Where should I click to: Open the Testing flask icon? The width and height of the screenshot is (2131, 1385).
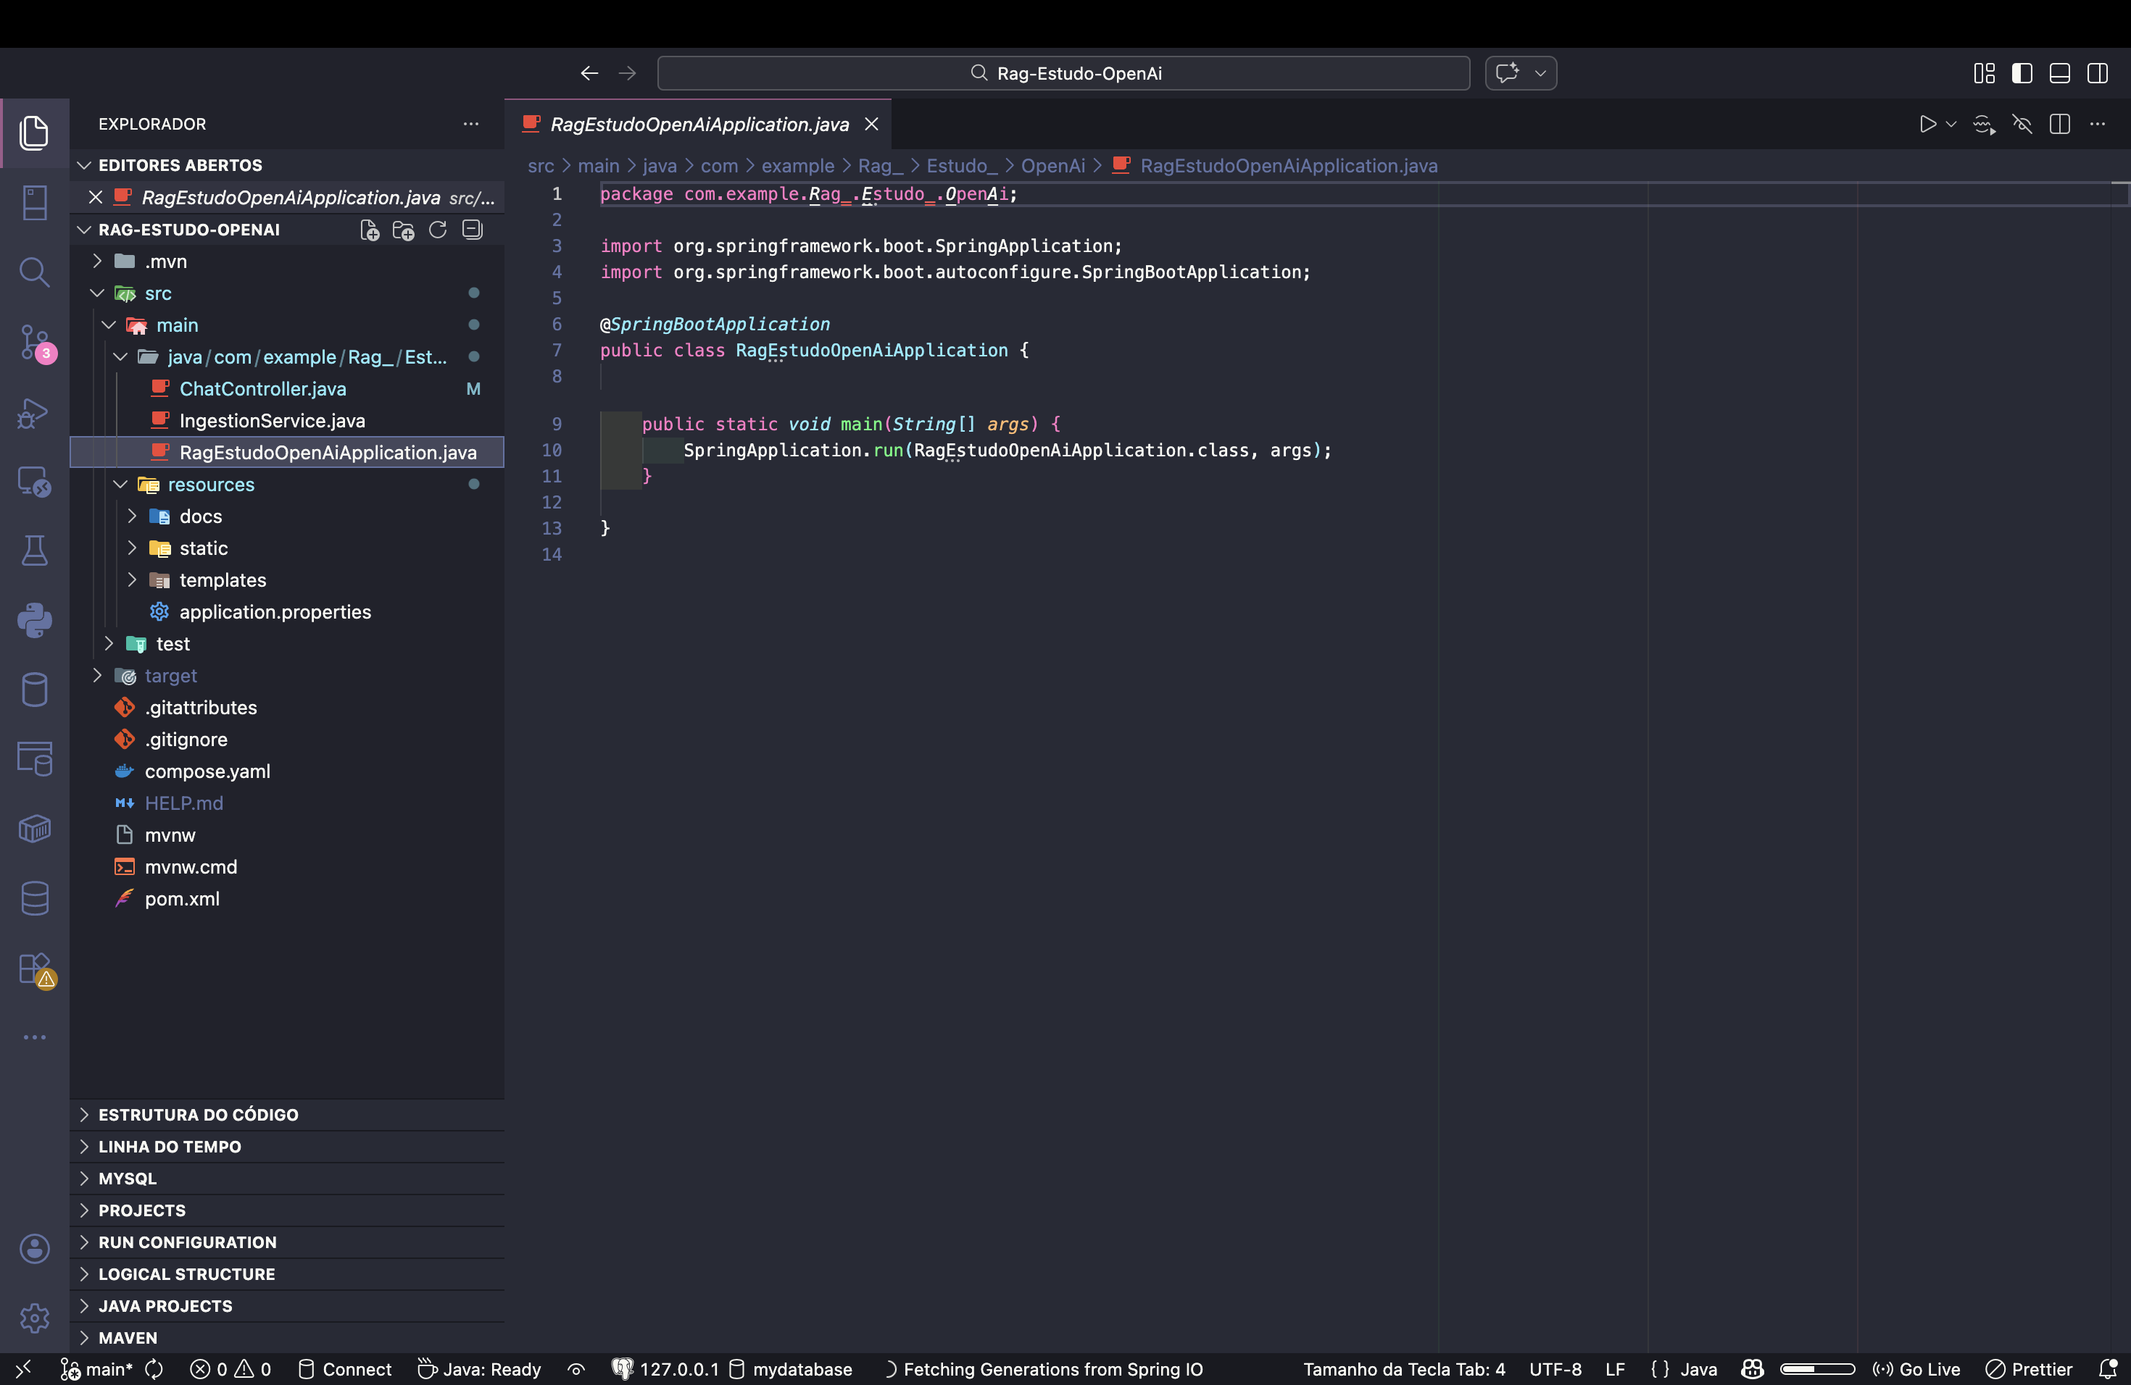pos(34,551)
